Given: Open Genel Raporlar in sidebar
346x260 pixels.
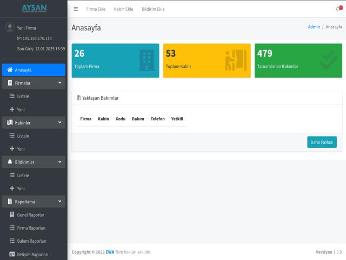Looking at the screenshot, I should click(x=30, y=215).
